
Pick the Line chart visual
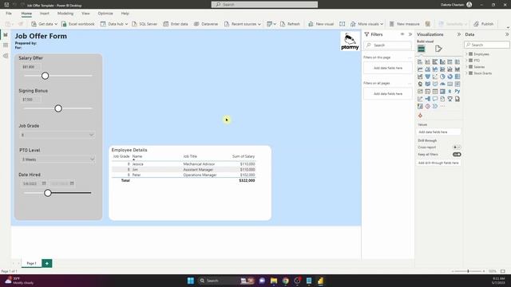pyautogui.click(x=420, y=69)
